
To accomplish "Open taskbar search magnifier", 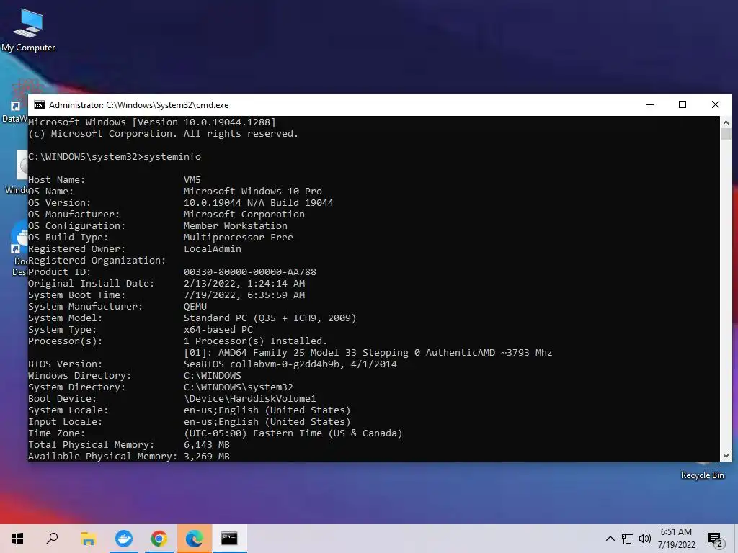I will 52,538.
